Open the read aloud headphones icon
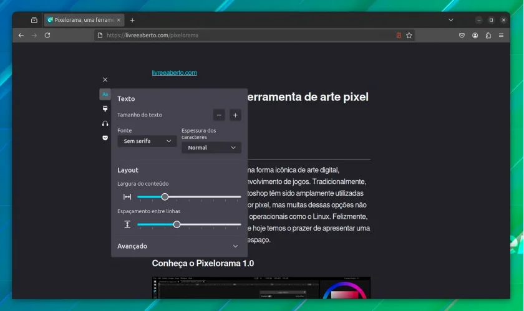524x311 pixels. click(105, 123)
